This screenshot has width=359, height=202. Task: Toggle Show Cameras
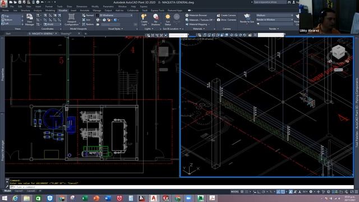[227, 20]
